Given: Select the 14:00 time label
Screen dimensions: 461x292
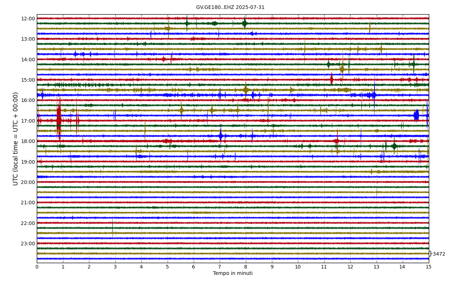Looking at the screenshot, I should 28,60.
